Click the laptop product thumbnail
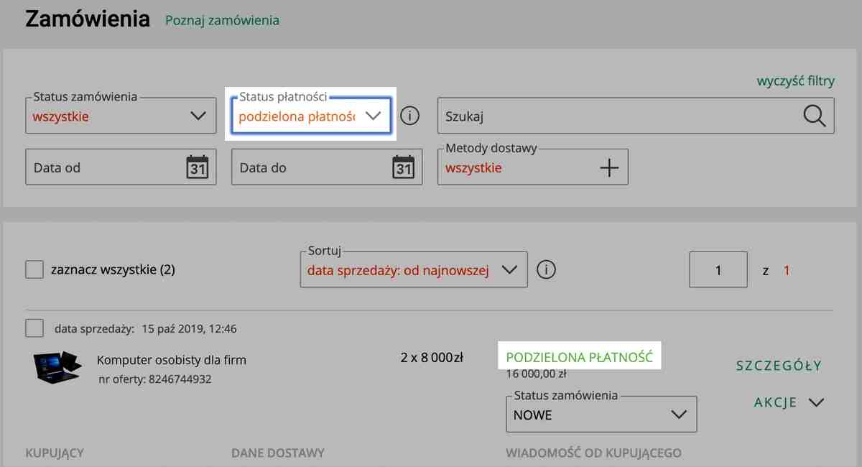862x467 pixels. tap(57, 366)
